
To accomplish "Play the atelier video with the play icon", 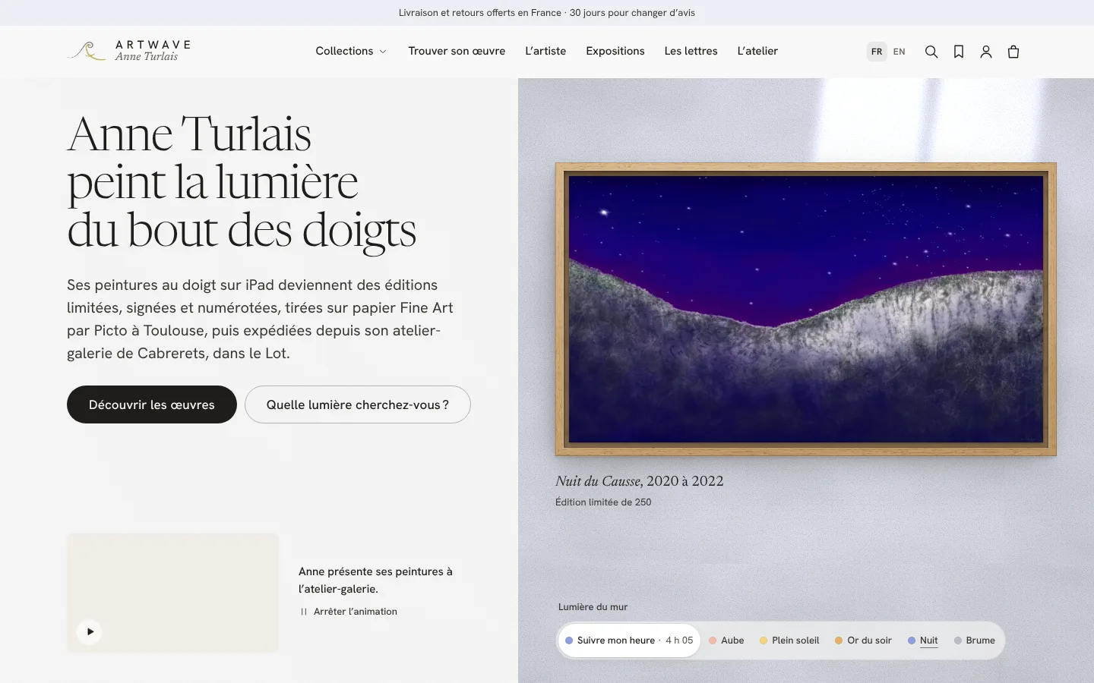I will coord(89,631).
